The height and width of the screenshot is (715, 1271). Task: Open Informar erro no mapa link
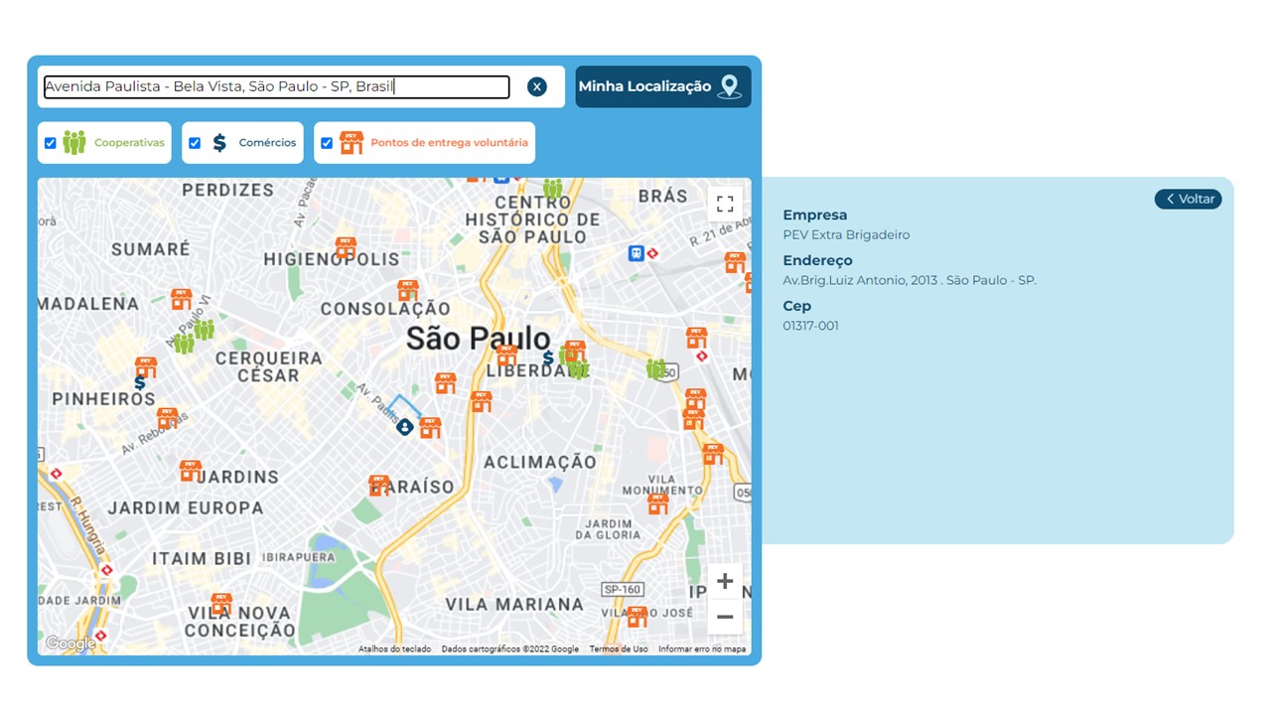coord(701,648)
